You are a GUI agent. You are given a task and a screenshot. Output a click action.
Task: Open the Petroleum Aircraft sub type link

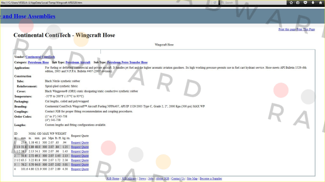point(78,62)
